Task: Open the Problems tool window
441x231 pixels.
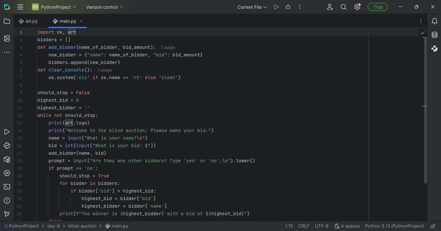Action: (x=7, y=201)
